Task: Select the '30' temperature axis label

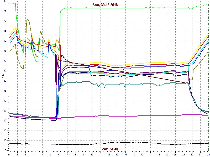Action: [x=5, y=101]
